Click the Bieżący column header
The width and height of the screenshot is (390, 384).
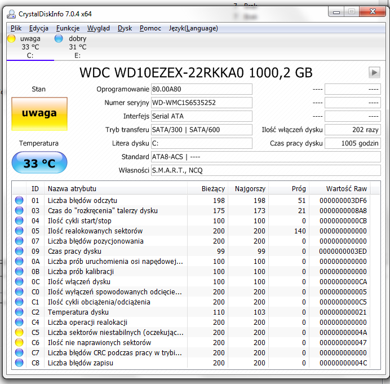(x=208, y=189)
